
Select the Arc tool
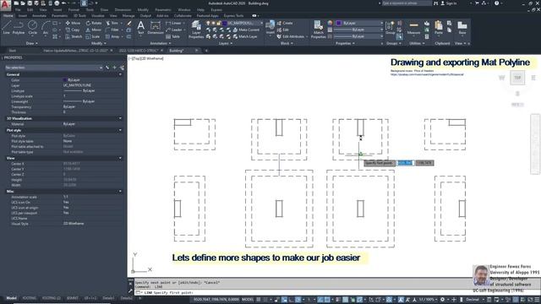[45, 27]
